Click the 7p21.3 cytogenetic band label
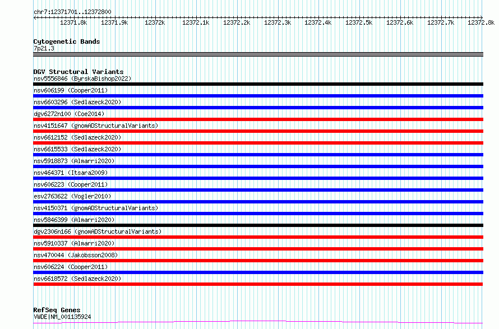This screenshot has width=499, height=329. tap(44, 48)
